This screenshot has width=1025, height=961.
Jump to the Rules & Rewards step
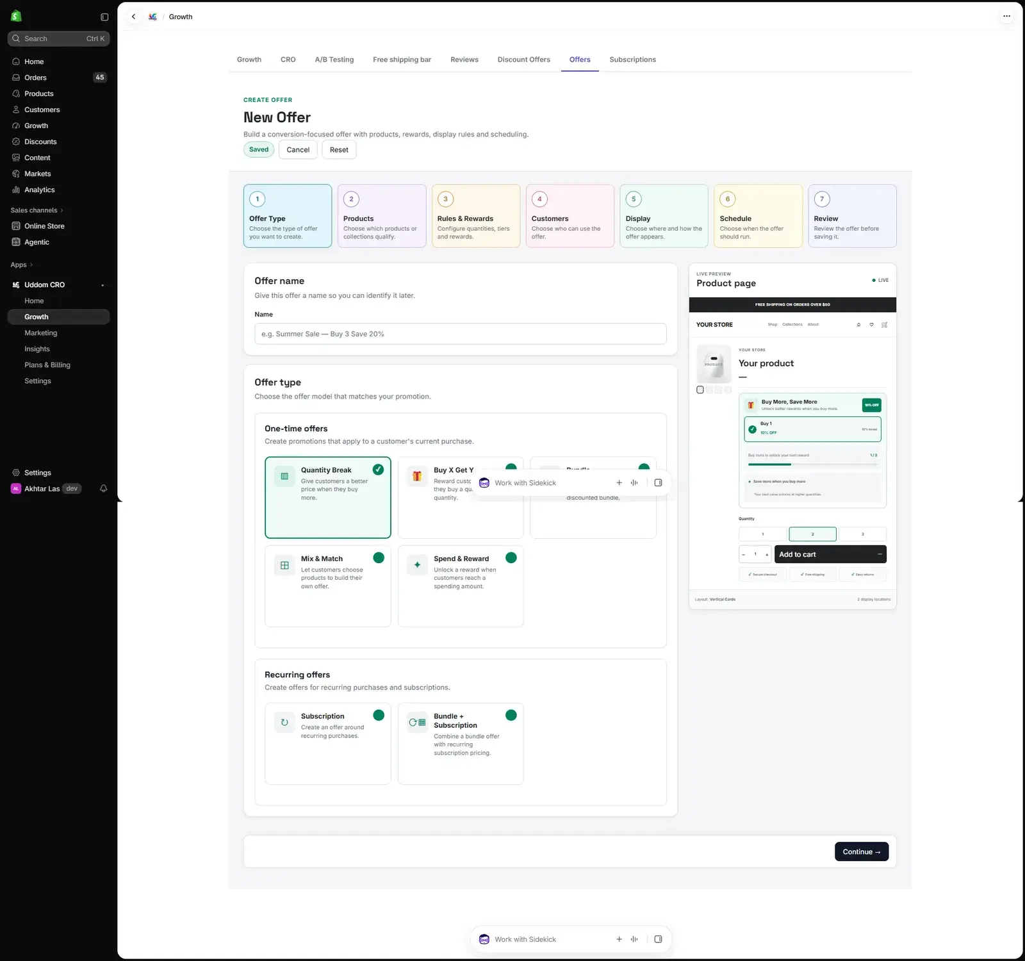pyautogui.click(x=475, y=216)
